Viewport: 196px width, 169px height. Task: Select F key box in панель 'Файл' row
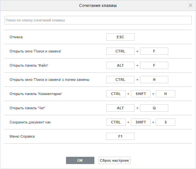click(154, 65)
